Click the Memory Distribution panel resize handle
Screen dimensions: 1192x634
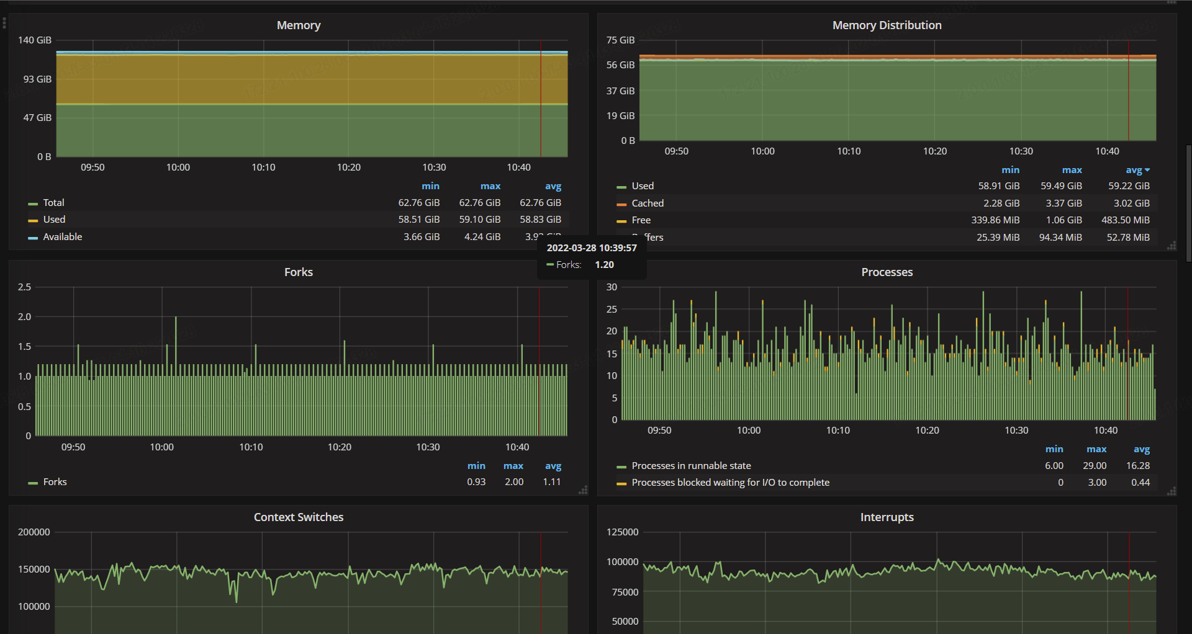(x=1172, y=246)
